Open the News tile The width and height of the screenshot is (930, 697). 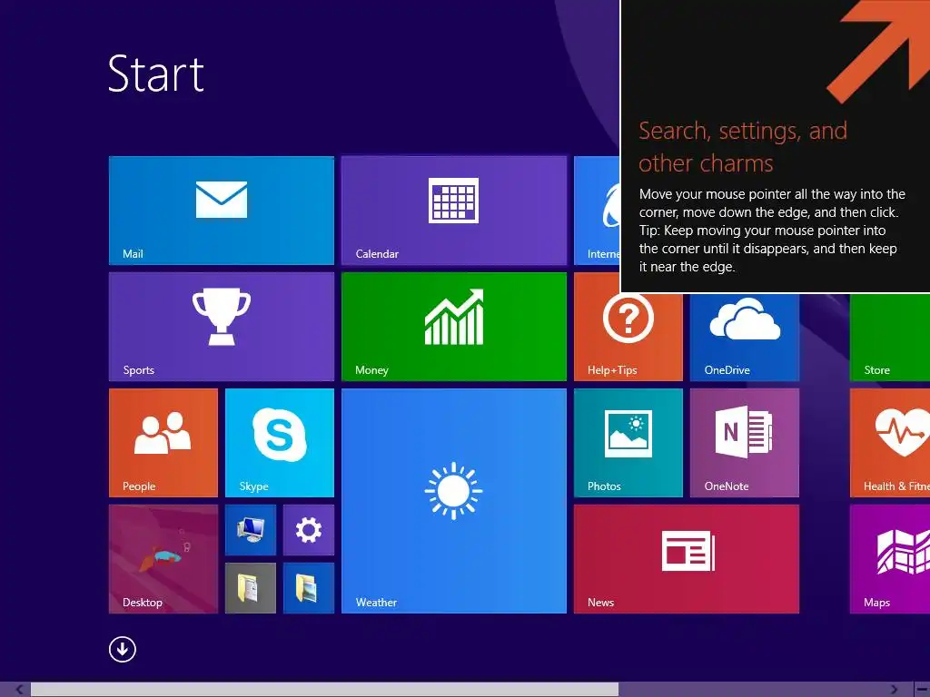tap(687, 559)
